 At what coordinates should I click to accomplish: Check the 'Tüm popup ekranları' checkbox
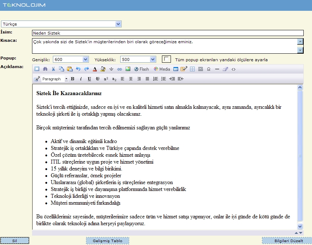coord(166,59)
